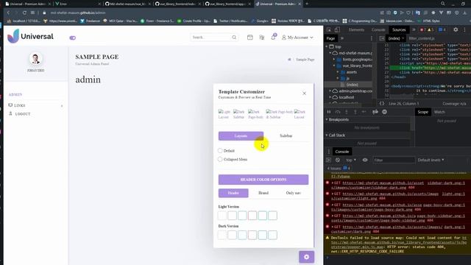Click deactivate breakpoints icon
Screen dimensions: 471x265
pos(375,112)
